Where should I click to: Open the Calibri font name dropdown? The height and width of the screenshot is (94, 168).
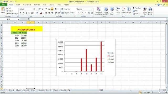coord(32,9)
